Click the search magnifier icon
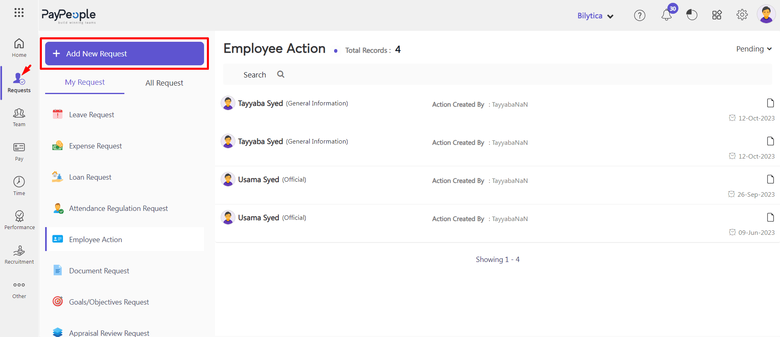Screen dimensions: 780x337 click(280, 75)
